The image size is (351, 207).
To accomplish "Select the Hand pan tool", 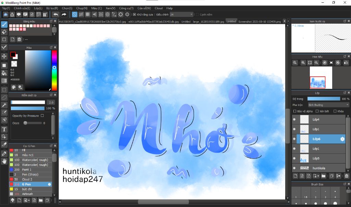I will pyautogui.click(x=4, y=161).
